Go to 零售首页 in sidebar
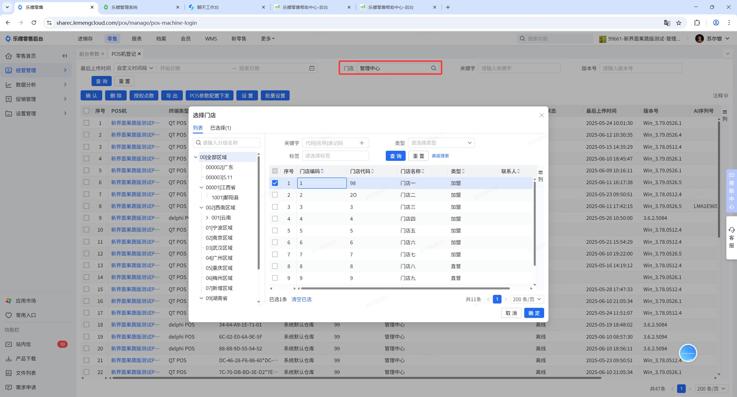The height and width of the screenshot is (397, 737). (x=26, y=56)
